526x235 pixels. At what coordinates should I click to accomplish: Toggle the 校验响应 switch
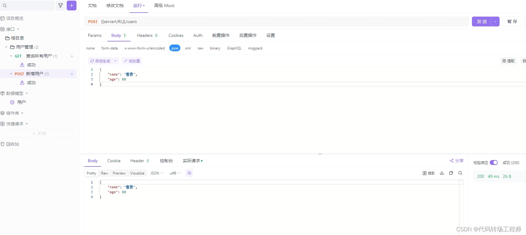coord(494,163)
